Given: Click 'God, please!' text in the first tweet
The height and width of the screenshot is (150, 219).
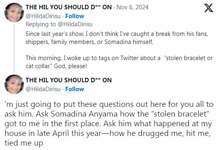Looking at the screenshot, I should coord(71,66).
